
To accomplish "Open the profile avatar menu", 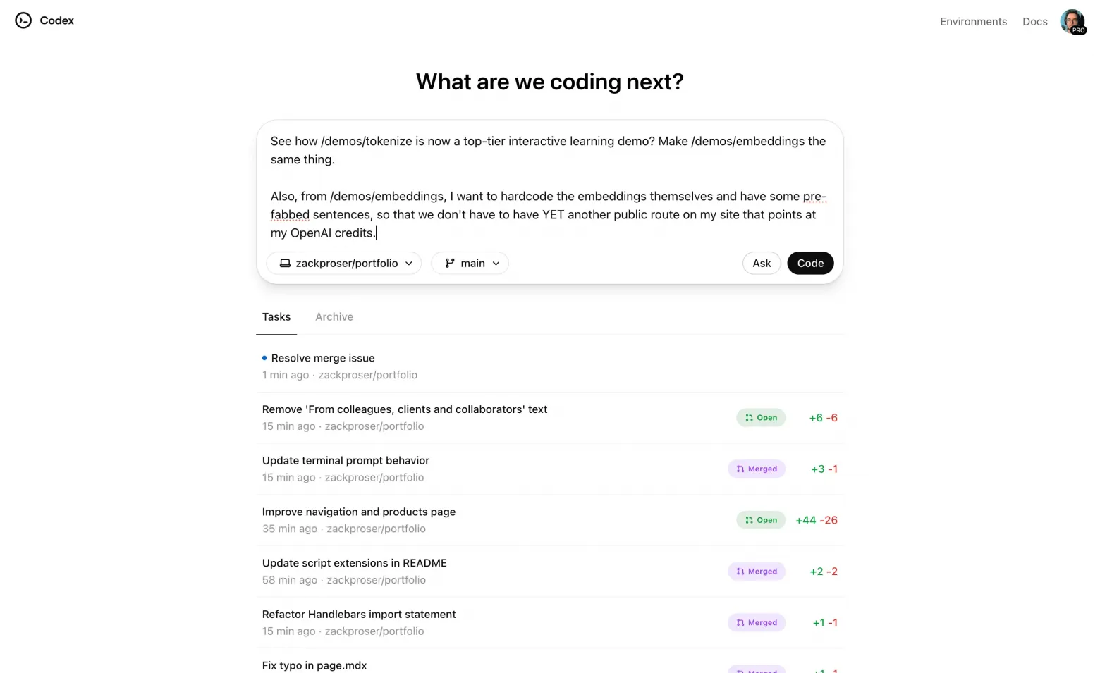I will pos(1072,20).
